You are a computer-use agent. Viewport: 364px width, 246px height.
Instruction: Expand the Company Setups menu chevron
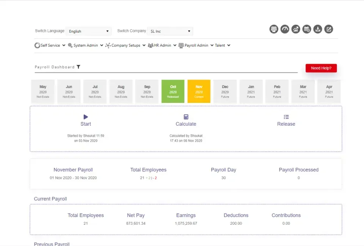[x=144, y=45]
